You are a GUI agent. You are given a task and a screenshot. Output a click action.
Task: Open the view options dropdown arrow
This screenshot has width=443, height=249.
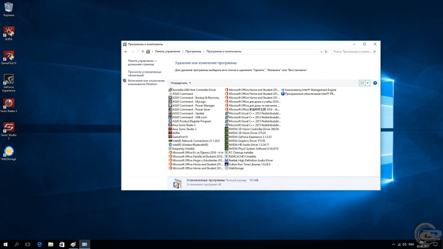click(368, 83)
